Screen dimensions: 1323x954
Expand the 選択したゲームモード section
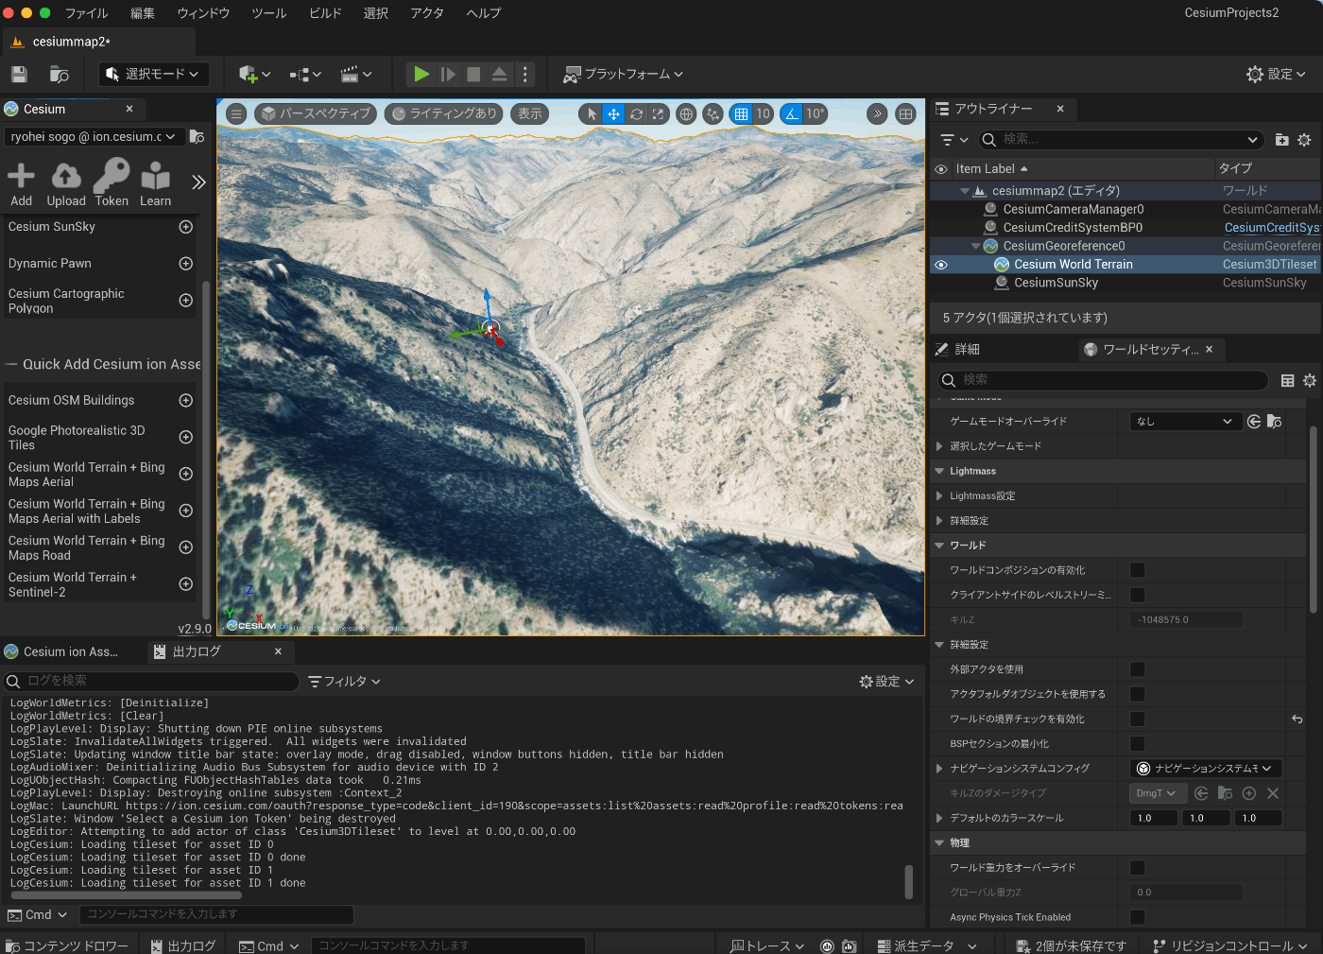click(x=939, y=446)
